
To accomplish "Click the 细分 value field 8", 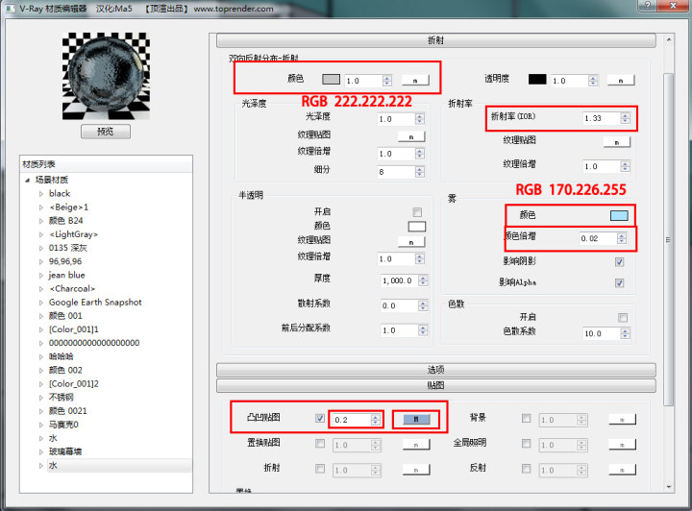I will (396, 172).
